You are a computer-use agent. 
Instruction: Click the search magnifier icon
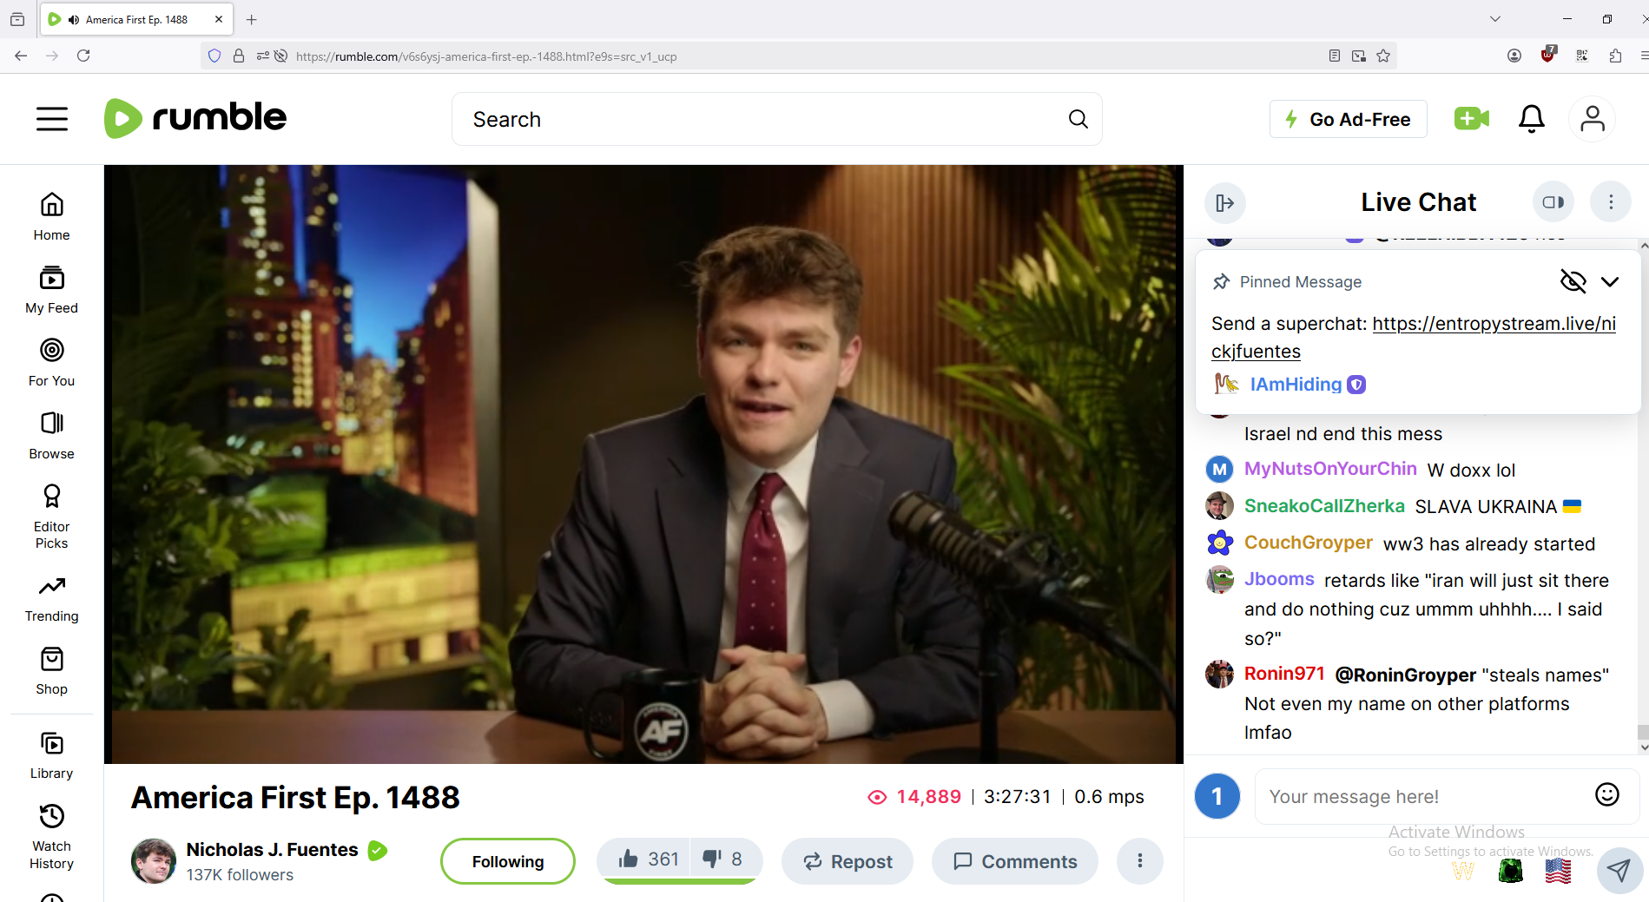click(x=1078, y=119)
